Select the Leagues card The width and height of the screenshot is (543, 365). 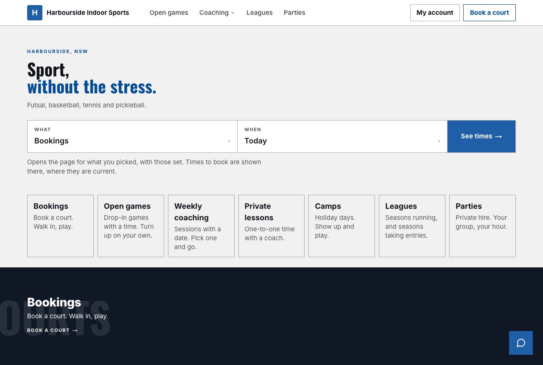(412, 226)
